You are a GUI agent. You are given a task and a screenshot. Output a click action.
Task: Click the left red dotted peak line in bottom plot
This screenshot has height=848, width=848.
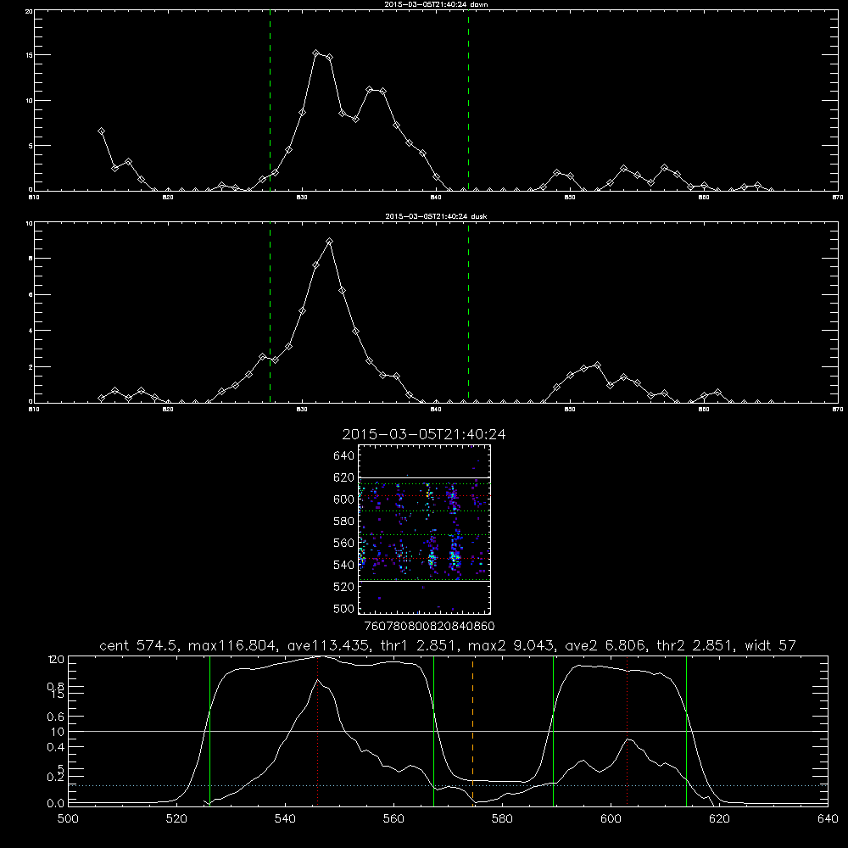[x=317, y=730]
